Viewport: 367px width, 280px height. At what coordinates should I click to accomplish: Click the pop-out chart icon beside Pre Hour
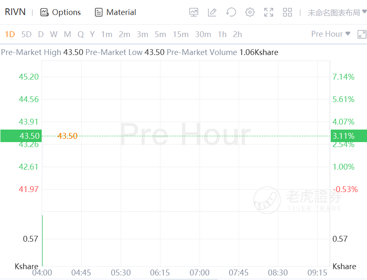(362, 35)
